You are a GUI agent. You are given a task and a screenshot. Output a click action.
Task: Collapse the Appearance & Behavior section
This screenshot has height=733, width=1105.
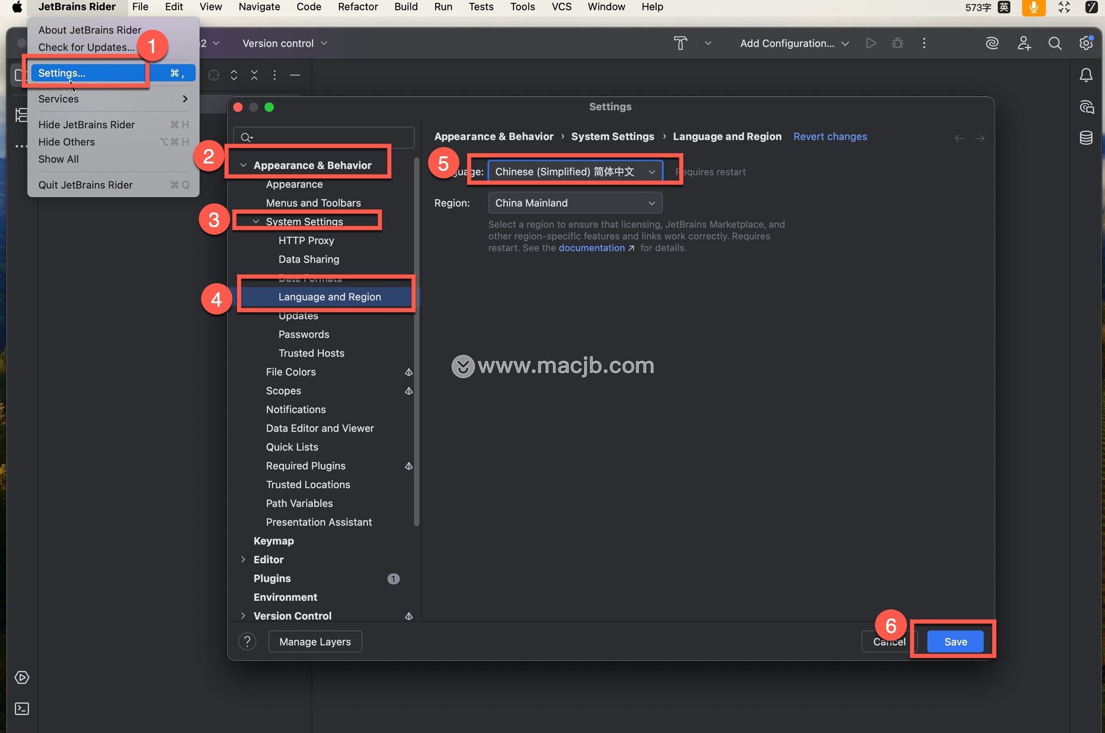coord(243,165)
